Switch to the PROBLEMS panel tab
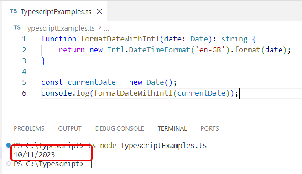302x174 pixels. 29,128
